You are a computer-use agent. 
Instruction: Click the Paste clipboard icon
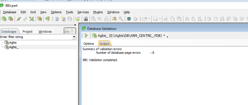coord(179,19)
